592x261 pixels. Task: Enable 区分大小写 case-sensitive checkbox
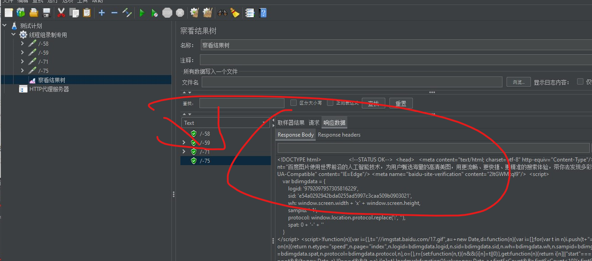click(294, 103)
